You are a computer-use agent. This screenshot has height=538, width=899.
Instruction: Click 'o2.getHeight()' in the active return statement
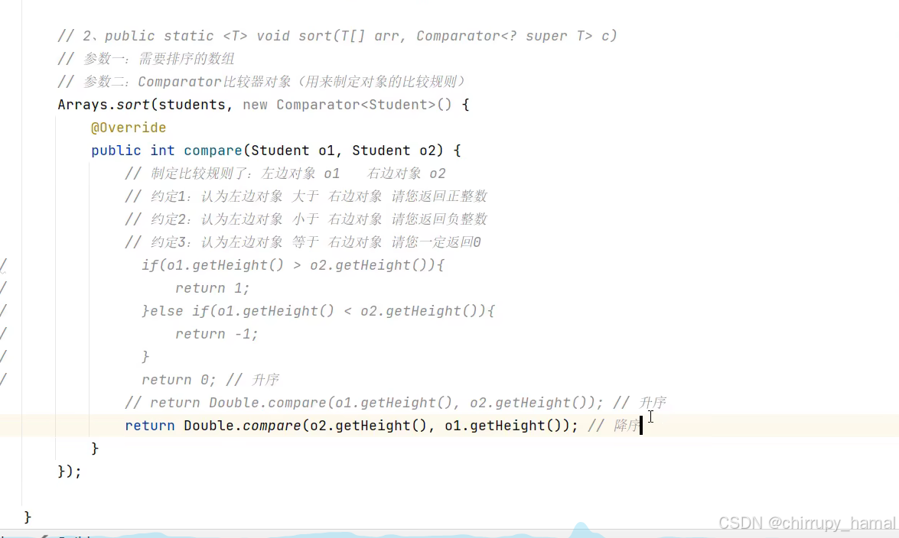coord(369,426)
